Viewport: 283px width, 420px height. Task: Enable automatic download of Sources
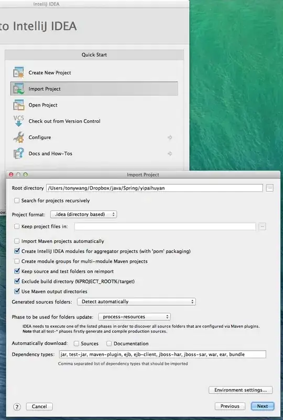pos(77,343)
